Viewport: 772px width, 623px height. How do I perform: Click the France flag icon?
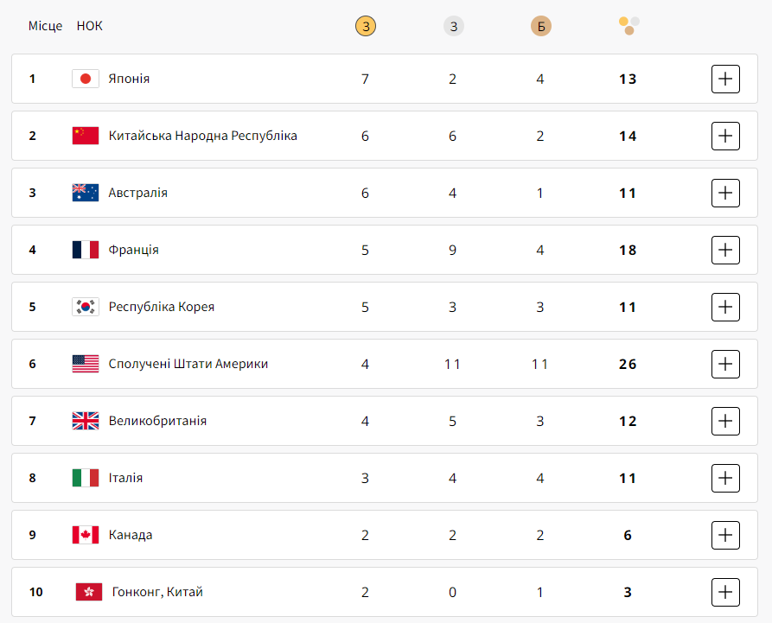click(86, 250)
